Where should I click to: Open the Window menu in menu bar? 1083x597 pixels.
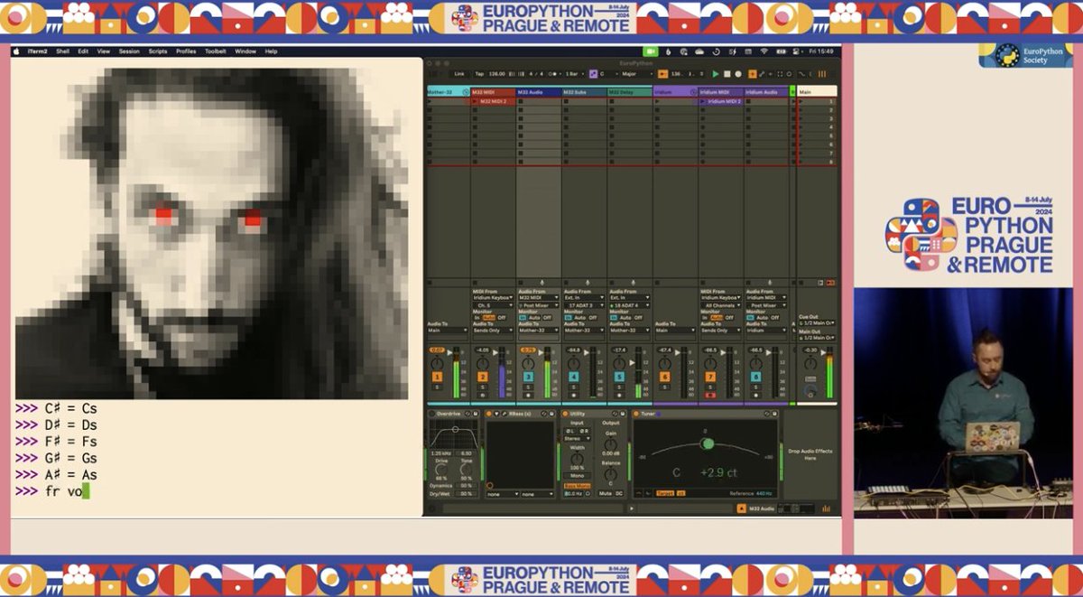click(245, 51)
